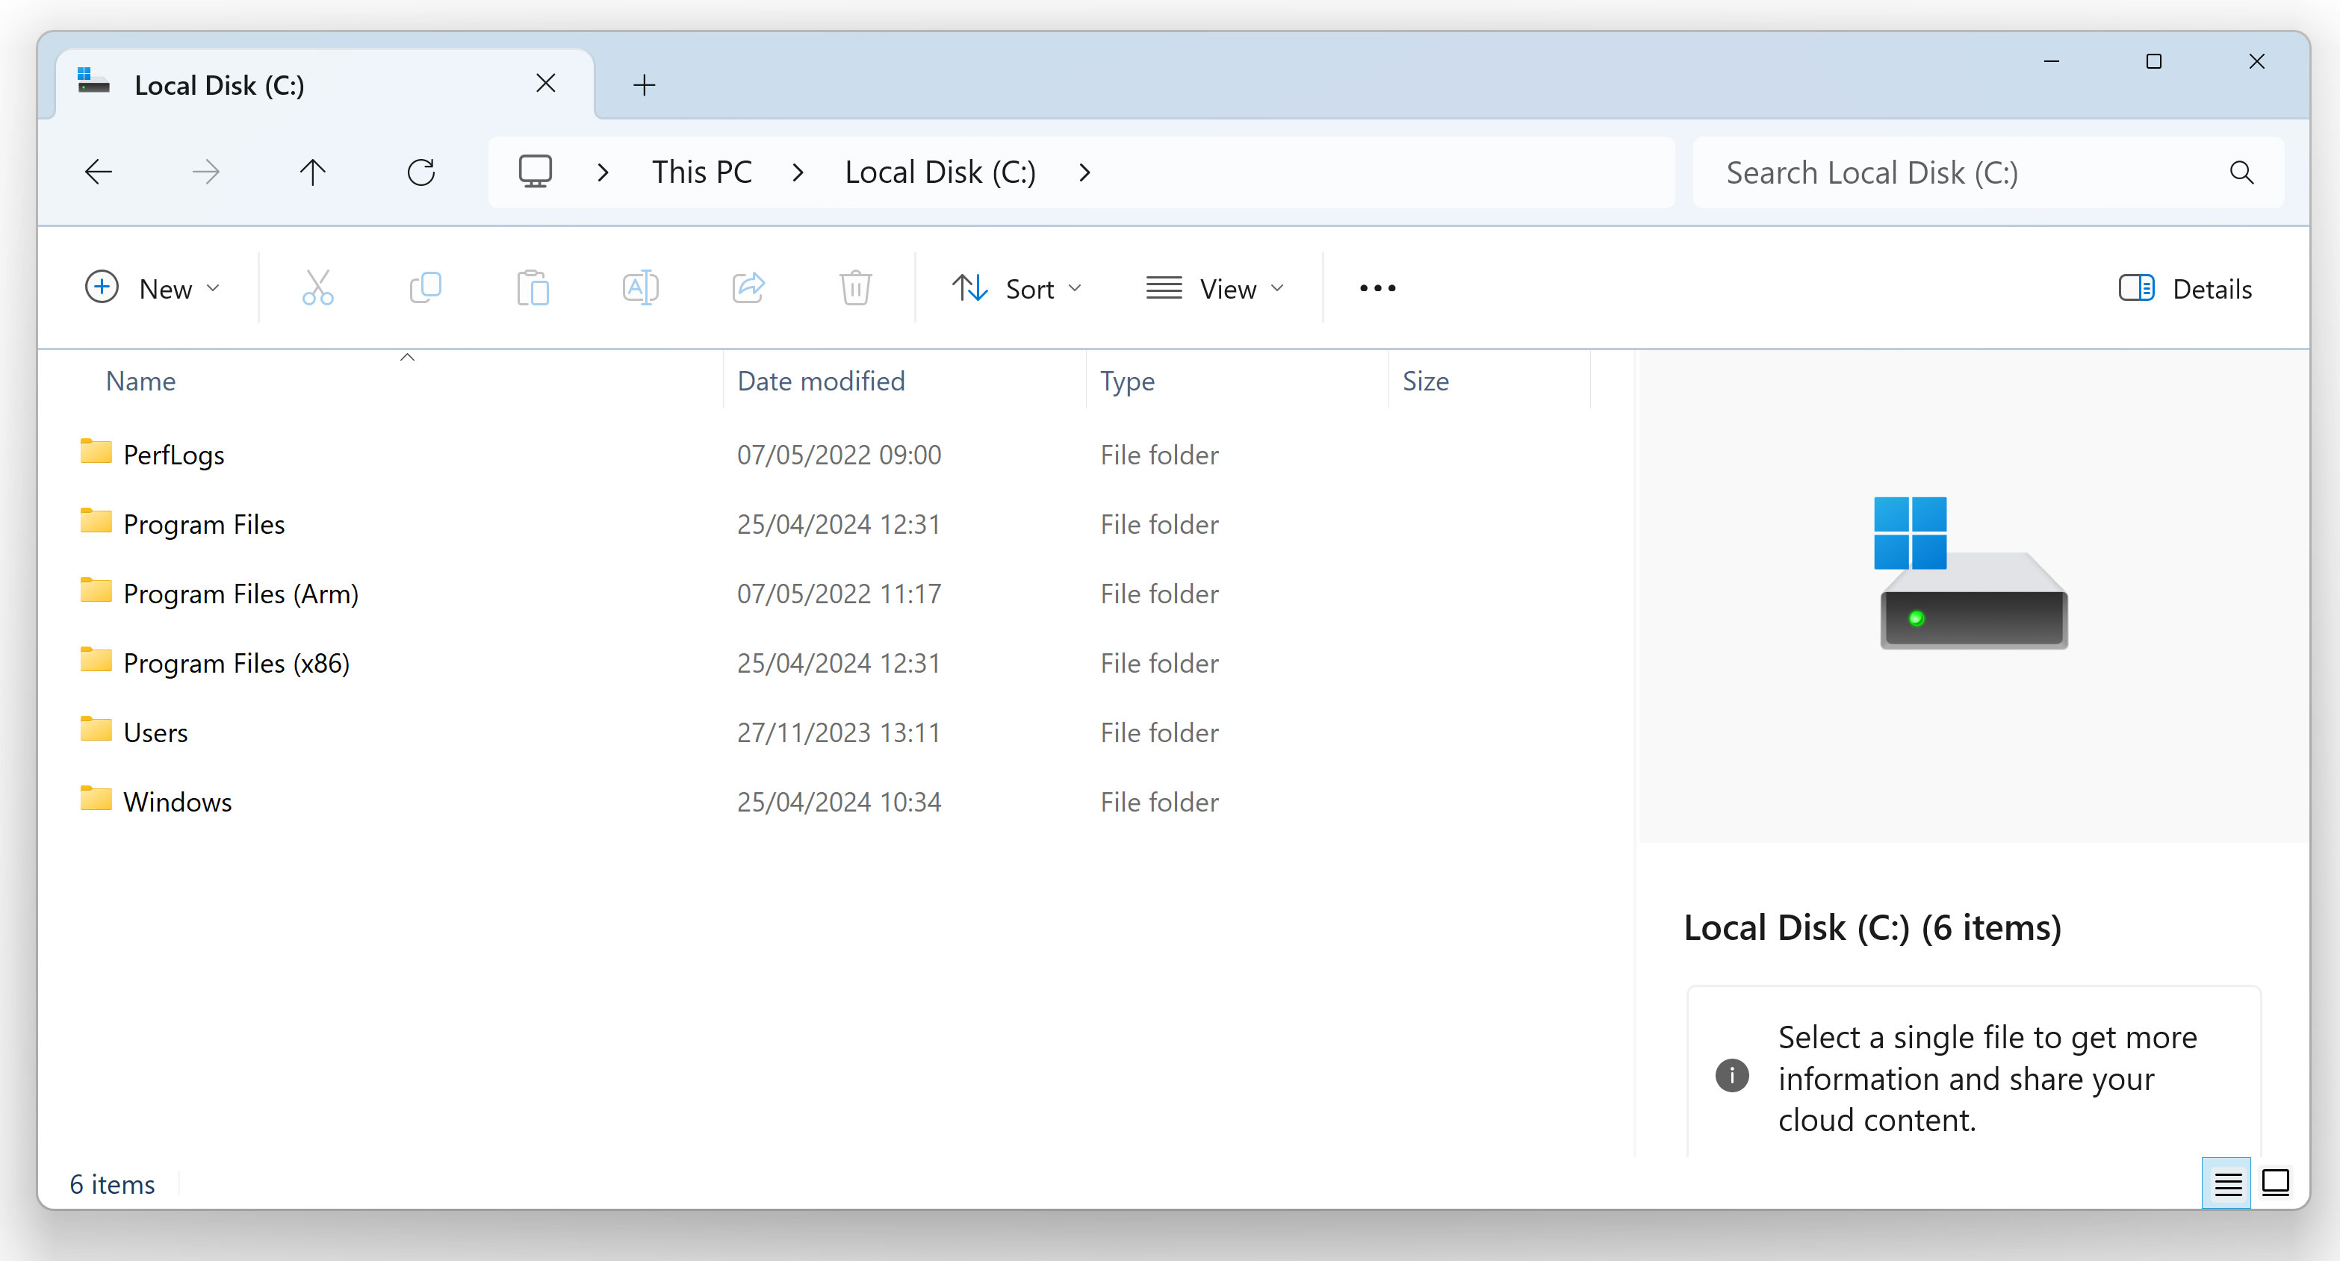Open the See more ellipsis menu
Screen dimensions: 2340x1261
click(1377, 289)
